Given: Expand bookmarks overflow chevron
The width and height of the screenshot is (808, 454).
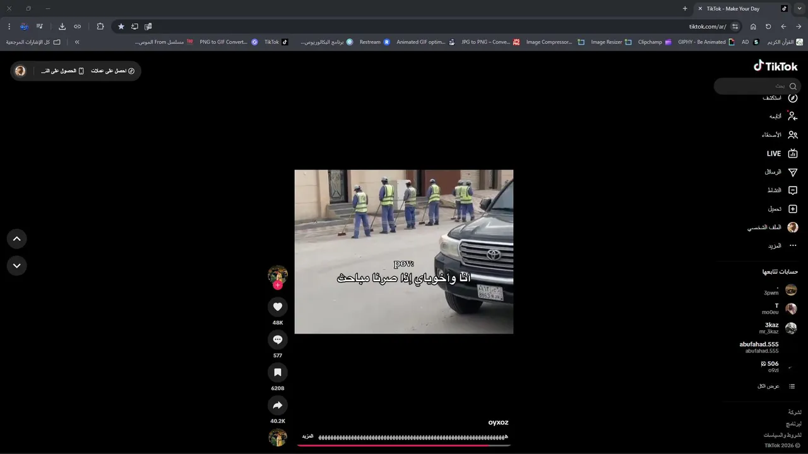Looking at the screenshot, I should [77, 42].
